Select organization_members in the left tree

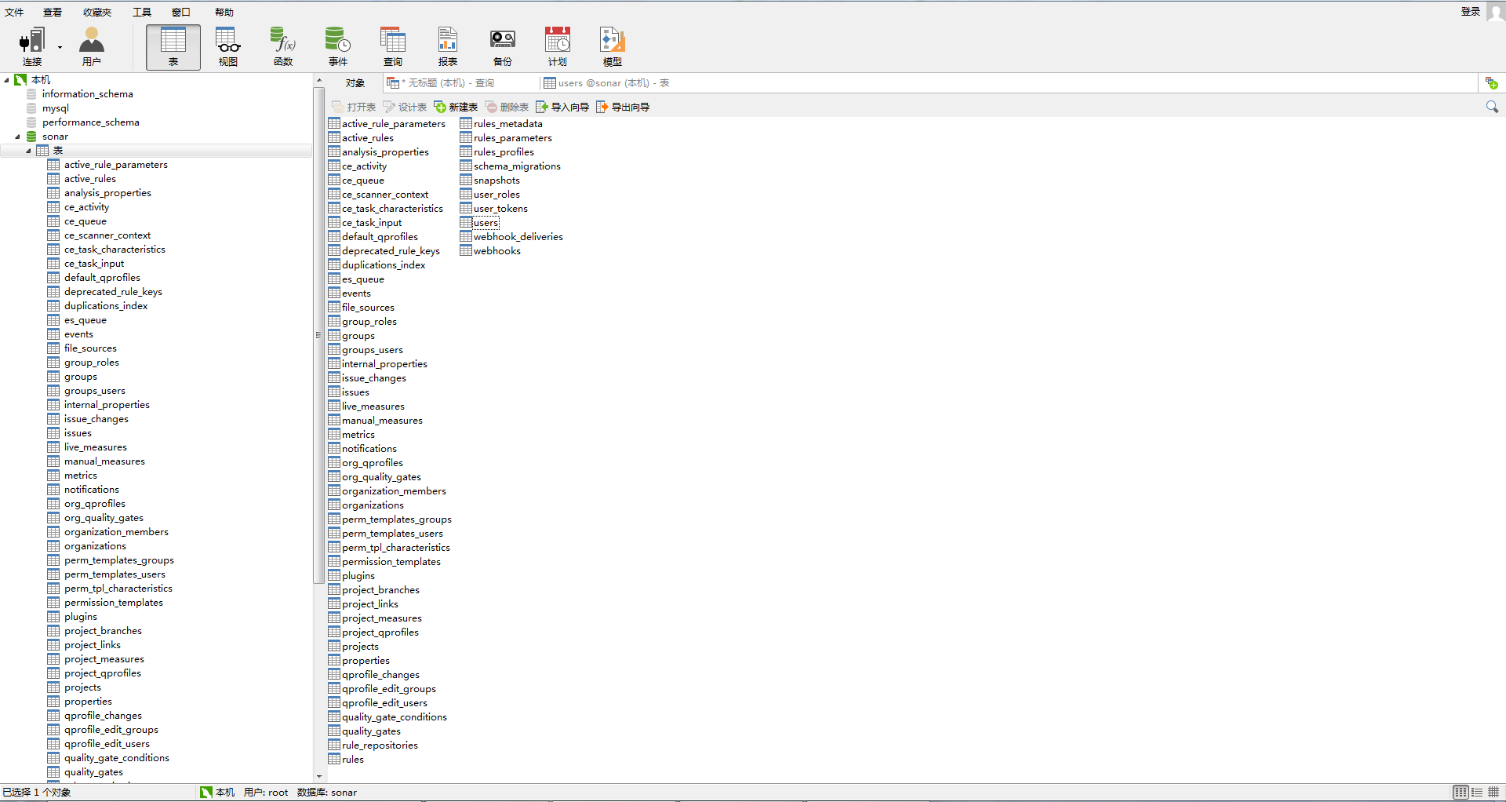click(x=116, y=532)
